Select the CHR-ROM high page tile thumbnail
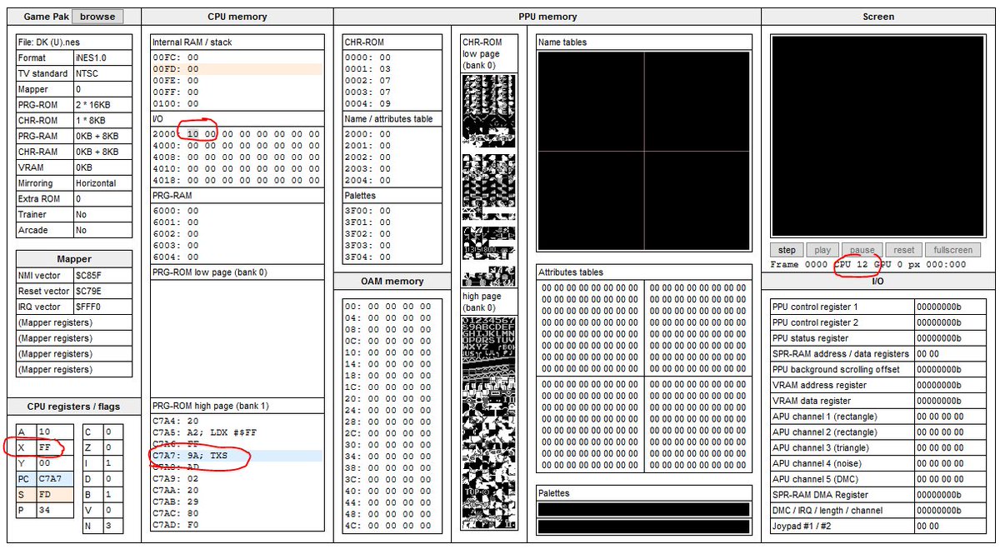 pos(489,422)
